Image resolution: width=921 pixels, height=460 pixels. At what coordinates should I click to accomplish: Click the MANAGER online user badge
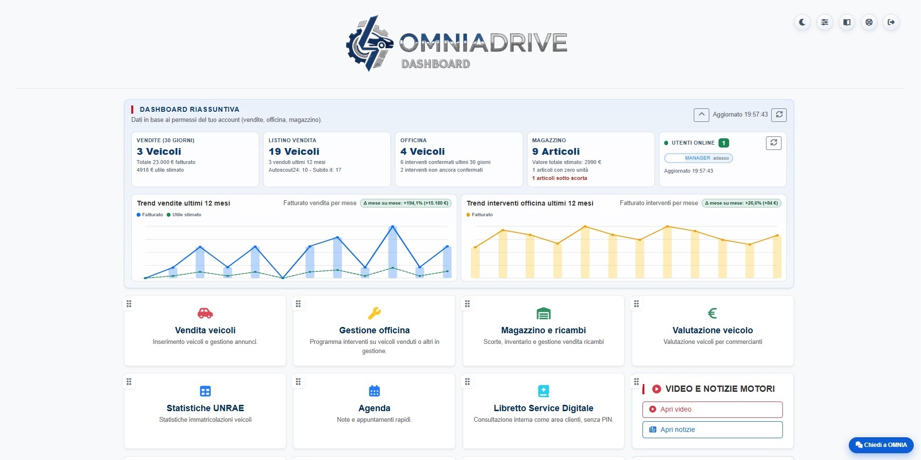tap(699, 158)
